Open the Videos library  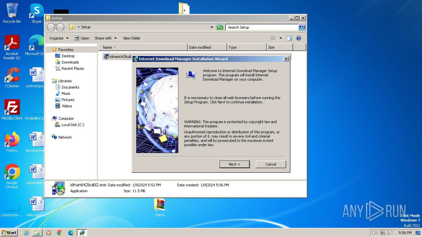pos(67,106)
